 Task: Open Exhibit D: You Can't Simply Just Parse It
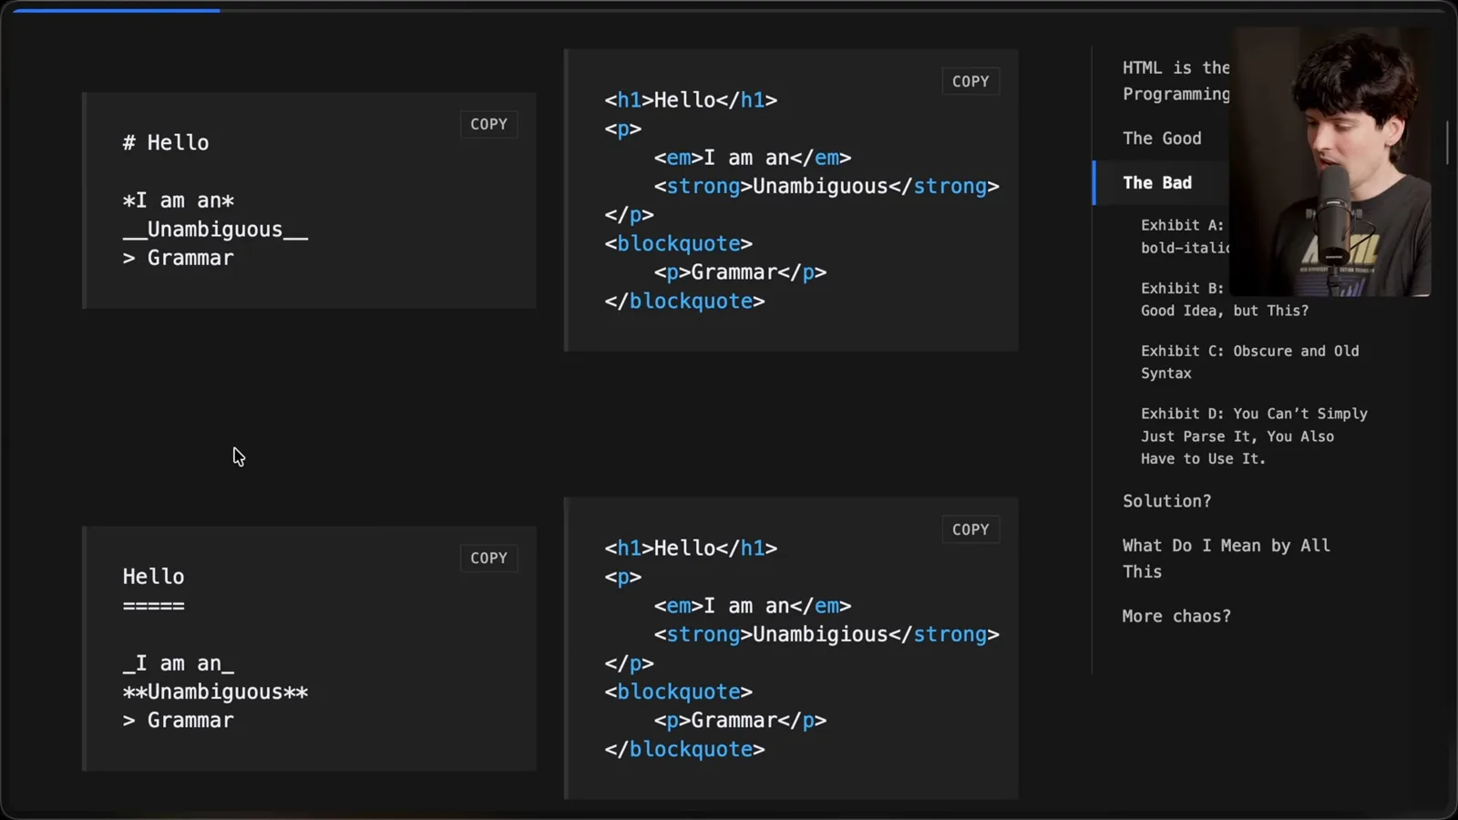click(1254, 436)
